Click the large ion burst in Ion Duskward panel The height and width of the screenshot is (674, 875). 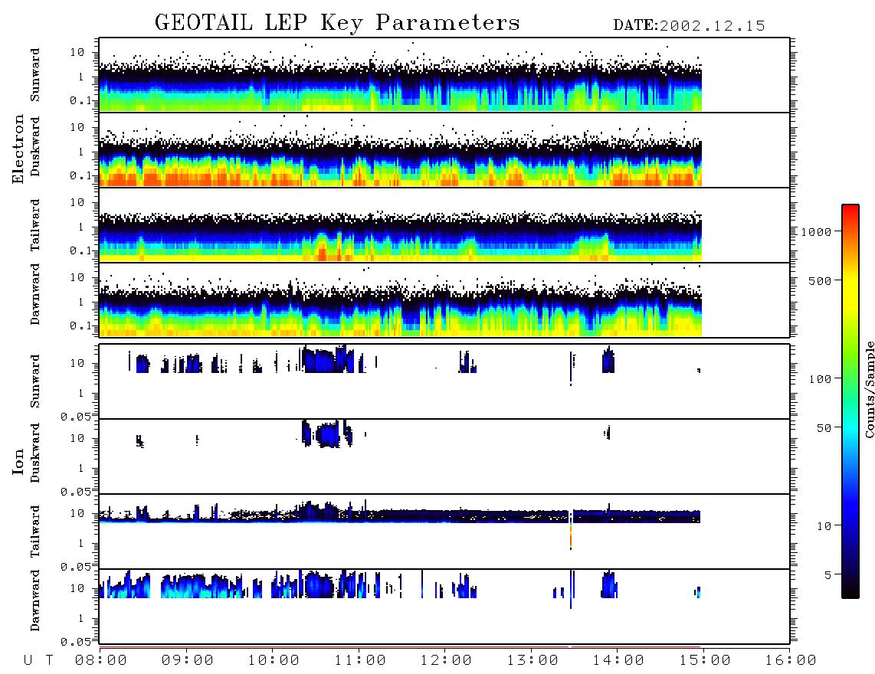328,434
